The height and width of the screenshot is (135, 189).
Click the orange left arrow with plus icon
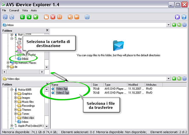click(x=70, y=17)
